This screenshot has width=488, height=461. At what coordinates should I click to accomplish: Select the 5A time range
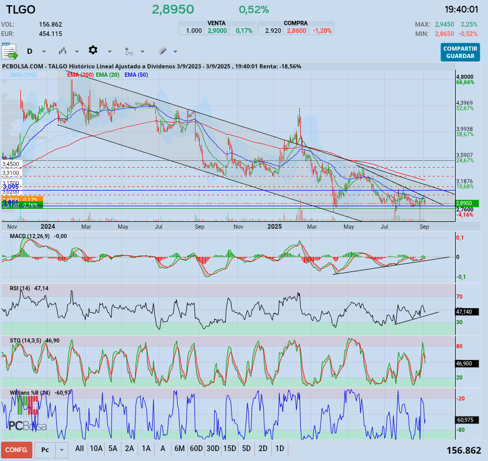(113, 448)
